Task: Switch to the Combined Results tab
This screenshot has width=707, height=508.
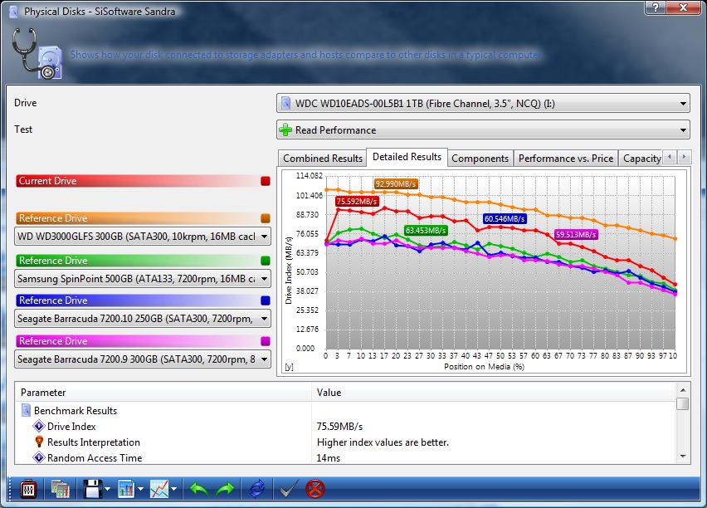Action: [x=323, y=159]
